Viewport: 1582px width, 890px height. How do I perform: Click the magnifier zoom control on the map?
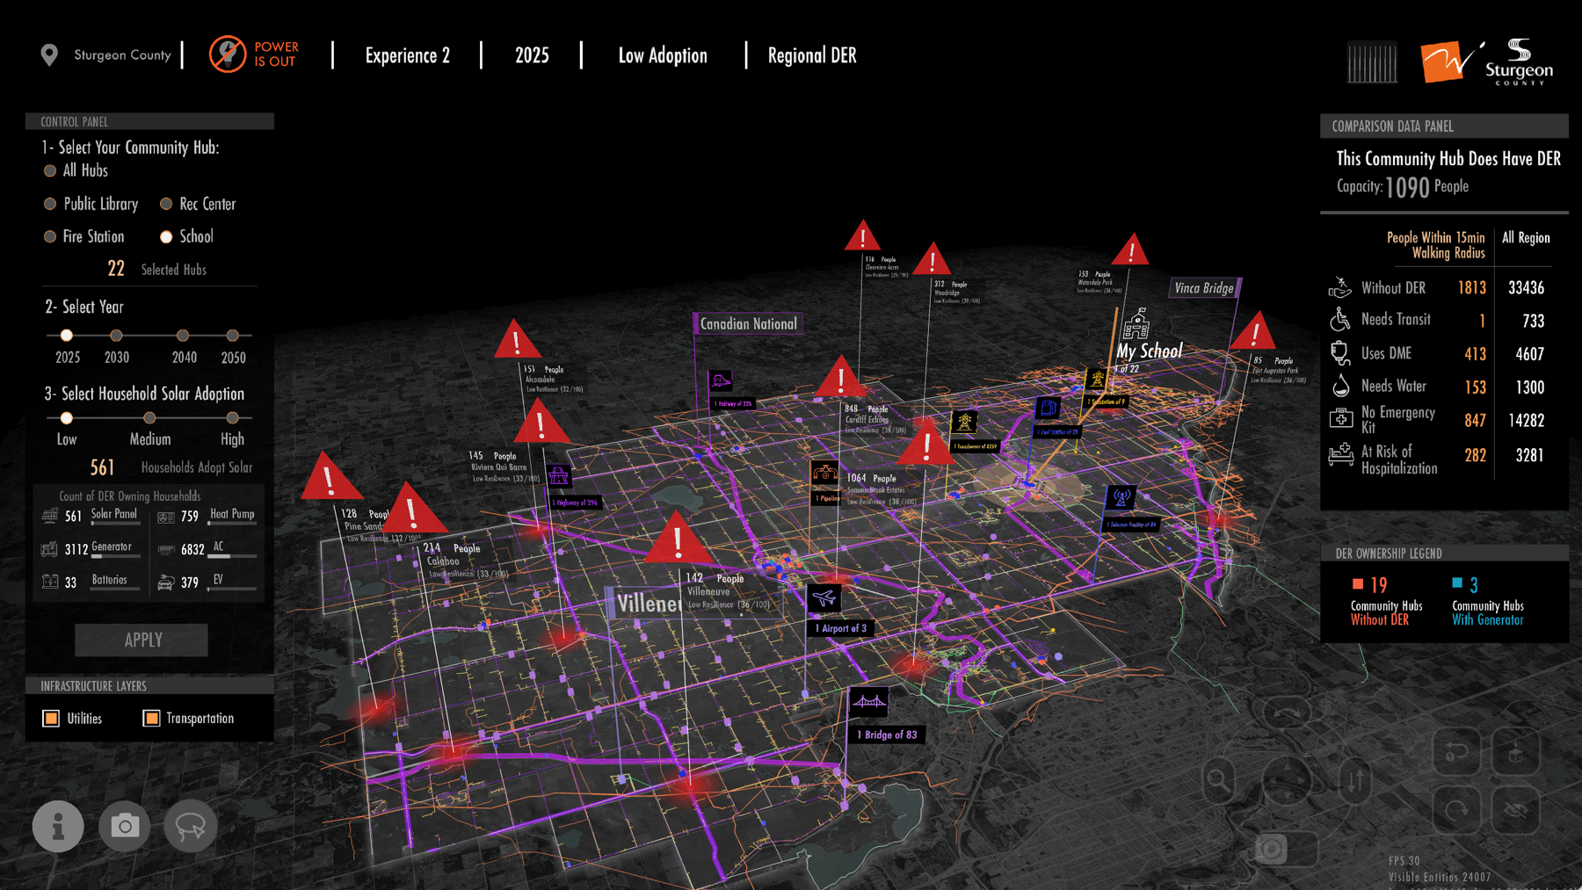(1218, 779)
